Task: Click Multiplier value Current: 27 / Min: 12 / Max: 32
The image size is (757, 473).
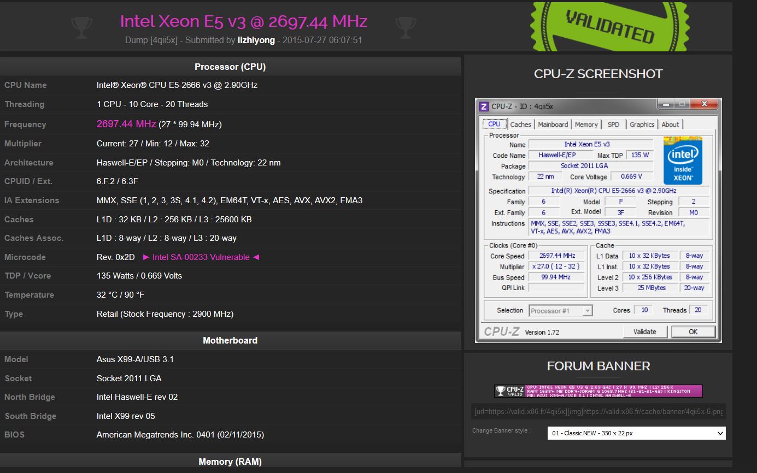Action: click(153, 144)
